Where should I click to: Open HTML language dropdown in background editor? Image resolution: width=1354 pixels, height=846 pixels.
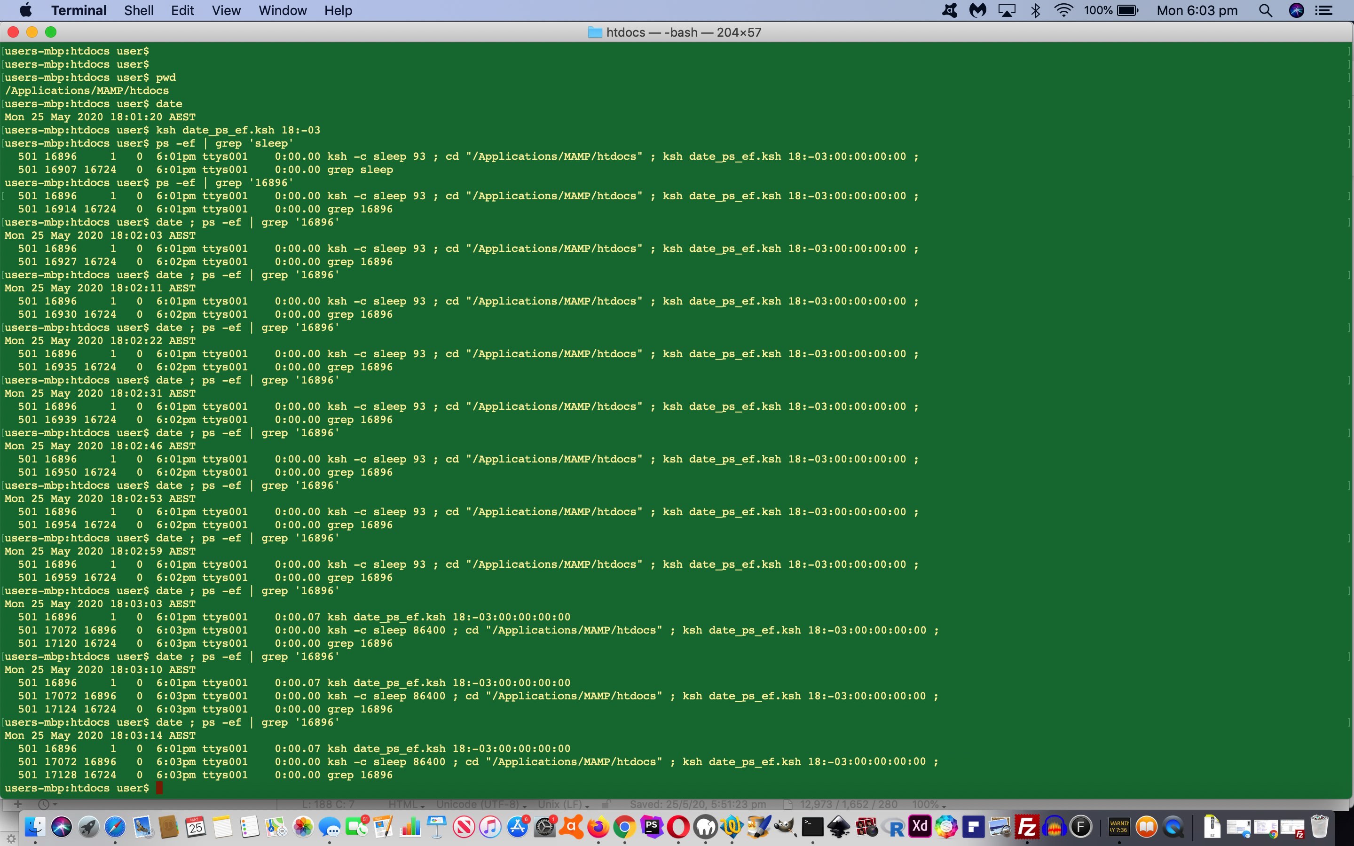pos(406,804)
